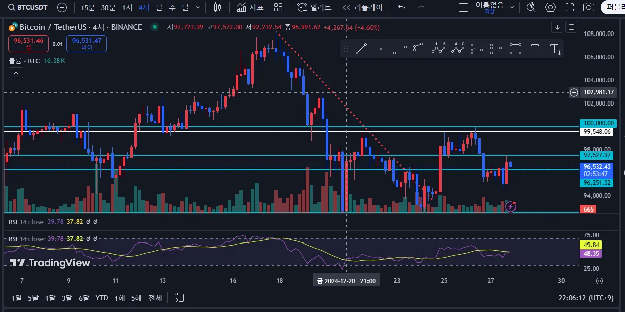
Task: Open the chart layout grid icon
Action: click(278, 7)
